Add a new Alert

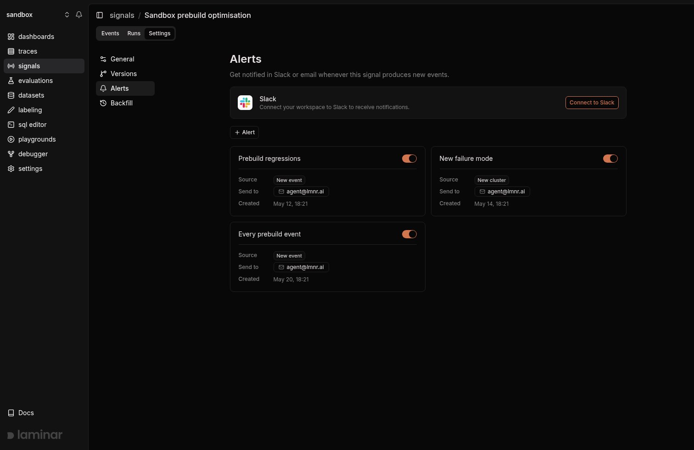click(x=244, y=132)
